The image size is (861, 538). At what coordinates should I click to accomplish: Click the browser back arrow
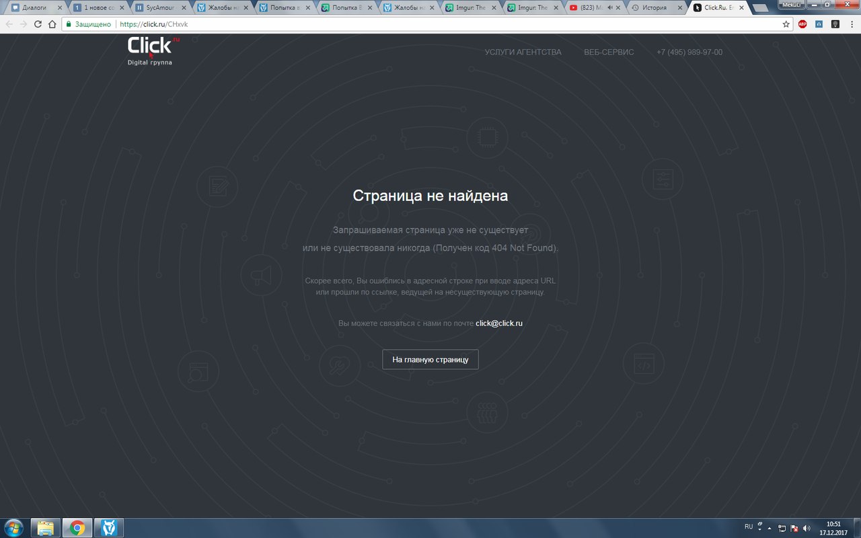coord(9,24)
